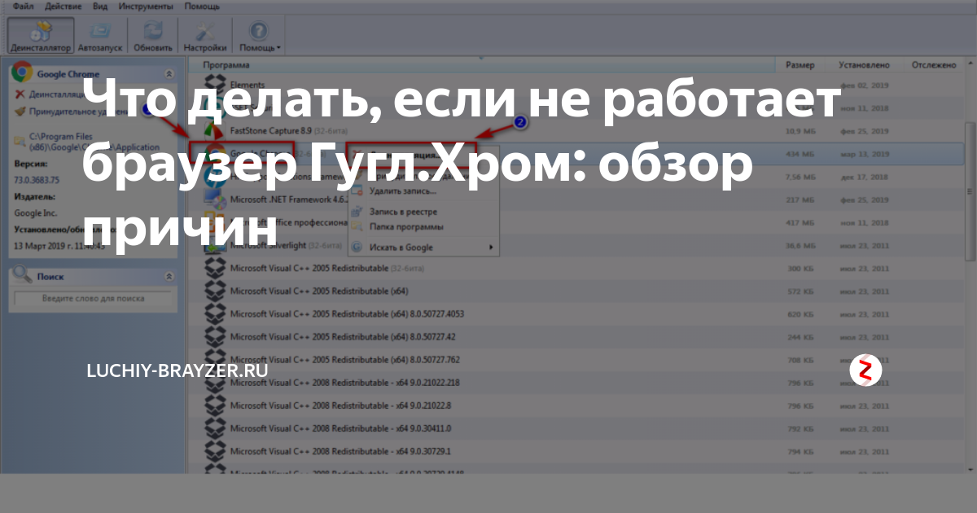Viewport: 977px width, 513px height.
Task: Click the Google Chrome logo in side panel
Action: (x=22, y=72)
